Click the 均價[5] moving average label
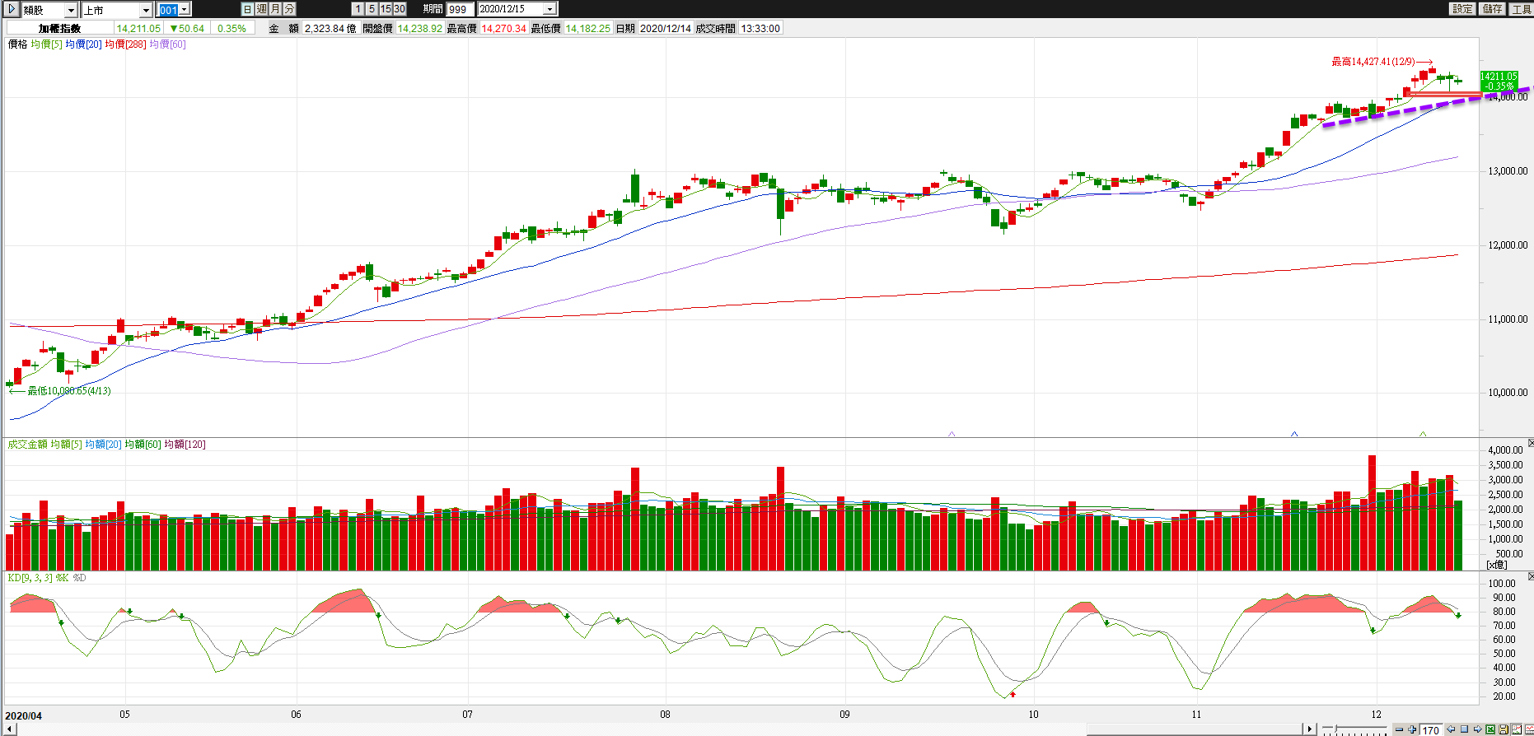This screenshot has height=736, width=1534. 46,44
